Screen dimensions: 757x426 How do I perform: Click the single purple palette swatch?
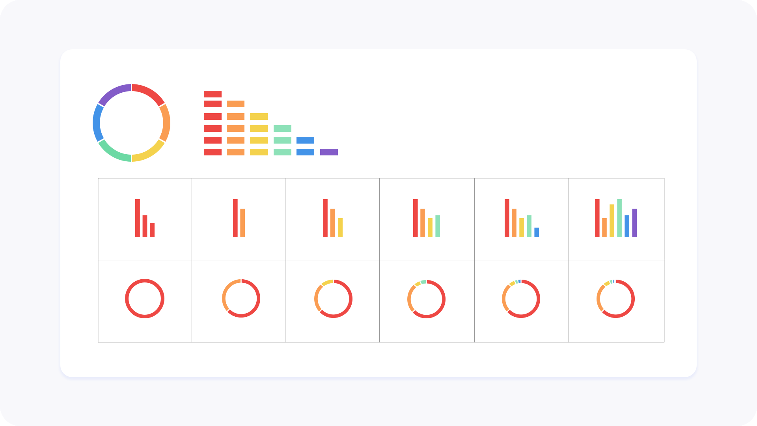coord(329,152)
